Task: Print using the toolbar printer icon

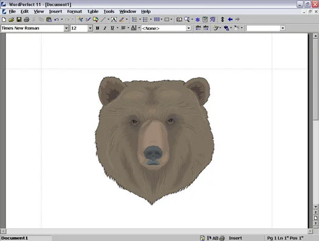Action: tap(27, 19)
